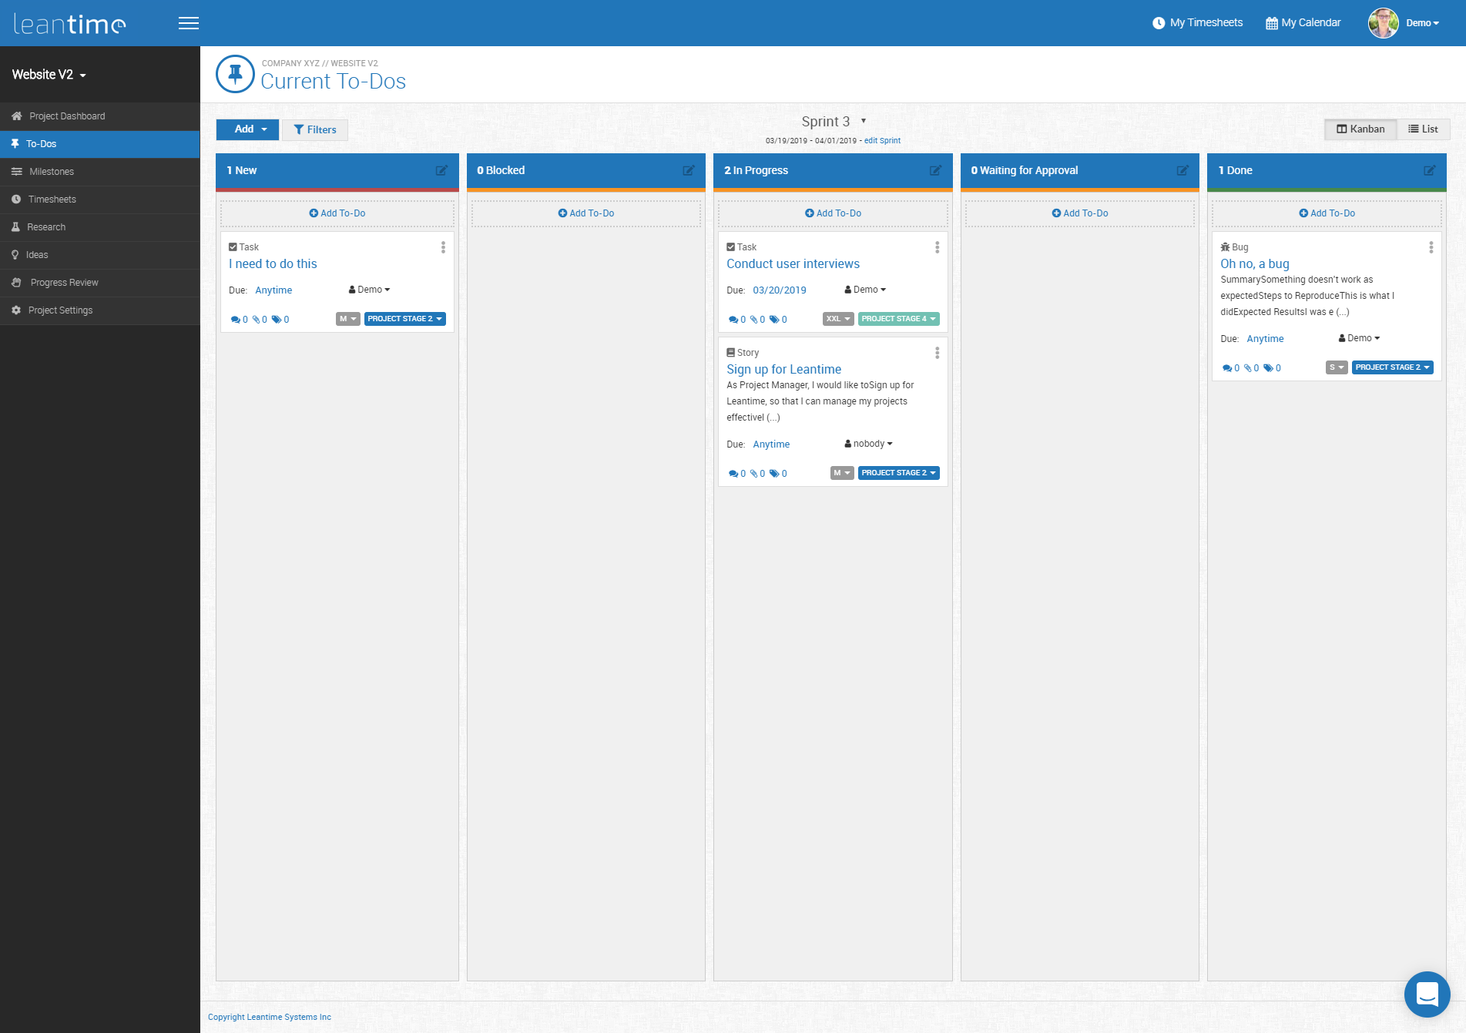This screenshot has height=1033, width=1466.
Task: Set due date Anytime on 'I need to do this'
Action: (273, 290)
